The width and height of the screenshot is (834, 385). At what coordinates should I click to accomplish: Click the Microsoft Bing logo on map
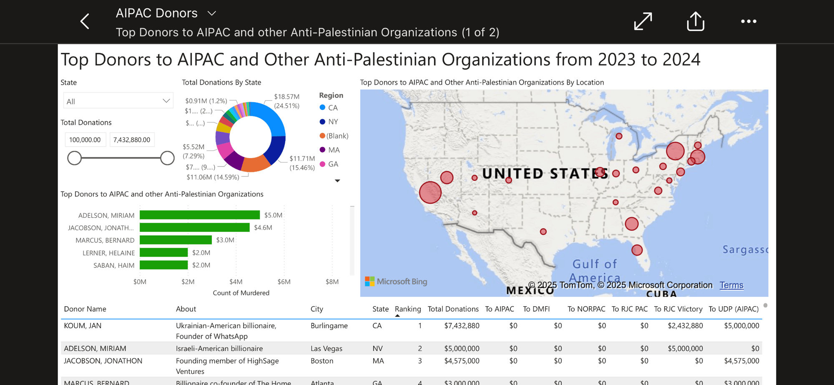(x=396, y=282)
